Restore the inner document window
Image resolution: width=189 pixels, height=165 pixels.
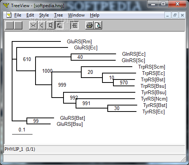coord(175,15)
